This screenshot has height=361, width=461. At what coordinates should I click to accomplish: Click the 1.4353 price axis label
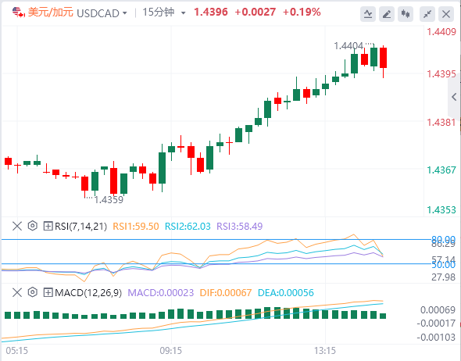441,210
